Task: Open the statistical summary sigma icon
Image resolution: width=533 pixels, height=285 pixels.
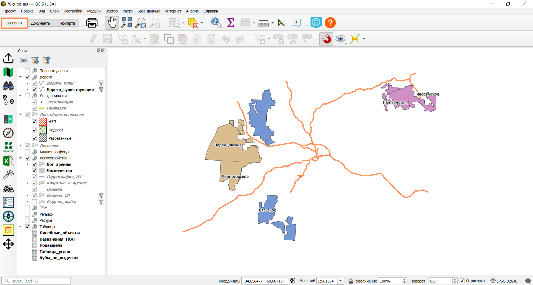Action: point(231,23)
